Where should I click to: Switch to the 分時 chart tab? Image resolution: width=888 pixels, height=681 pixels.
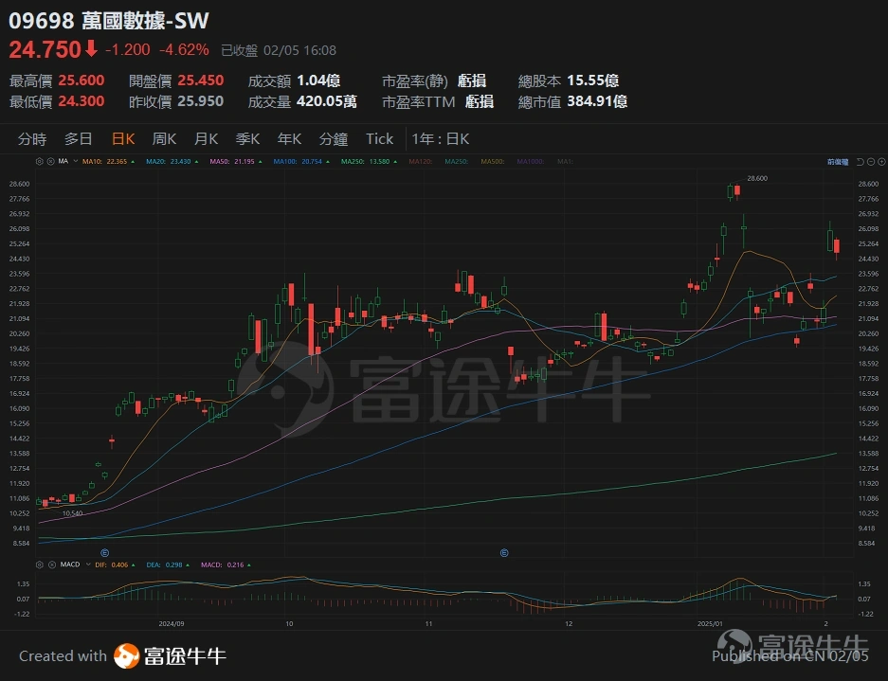[32, 139]
